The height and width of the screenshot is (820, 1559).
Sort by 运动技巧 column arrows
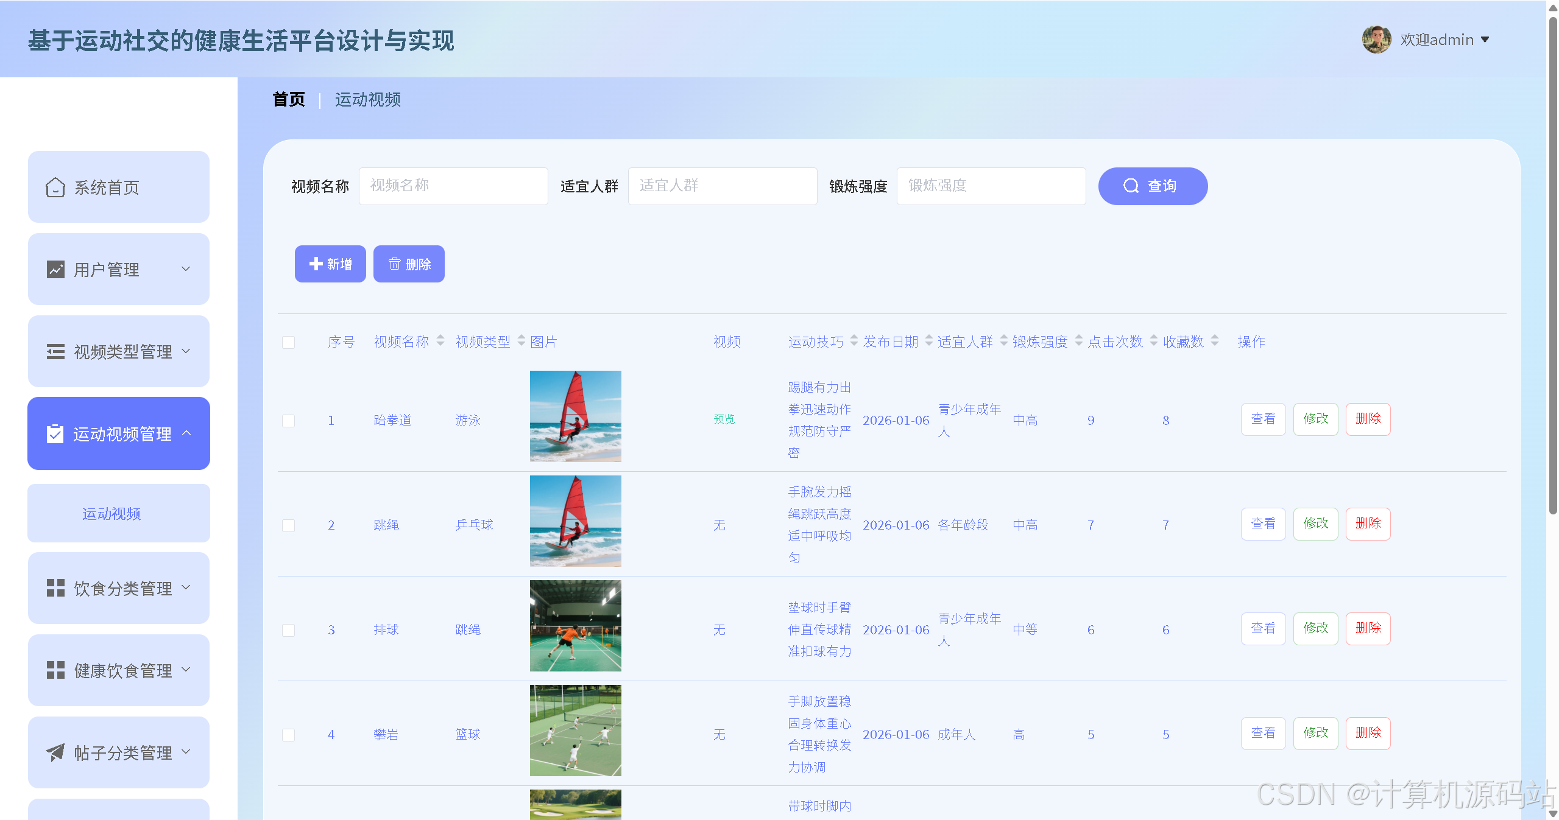pyautogui.click(x=854, y=340)
